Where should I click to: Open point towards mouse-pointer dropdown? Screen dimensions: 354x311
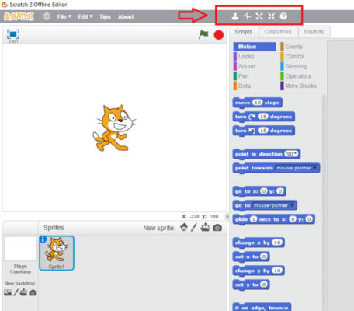[297, 168]
